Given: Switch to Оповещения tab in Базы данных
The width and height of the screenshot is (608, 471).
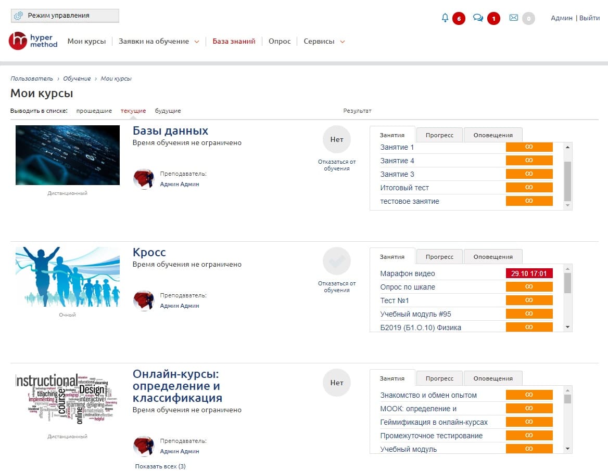Looking at the screenshot, I should pos(493,135).
